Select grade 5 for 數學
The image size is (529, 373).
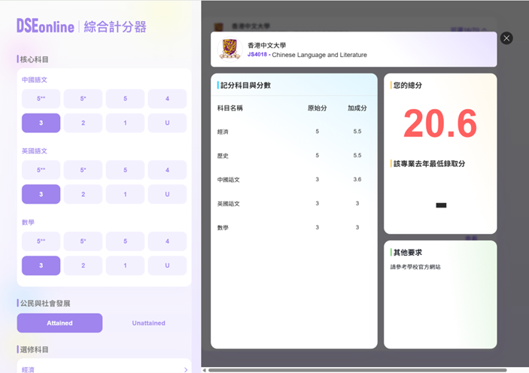(125, 242)
